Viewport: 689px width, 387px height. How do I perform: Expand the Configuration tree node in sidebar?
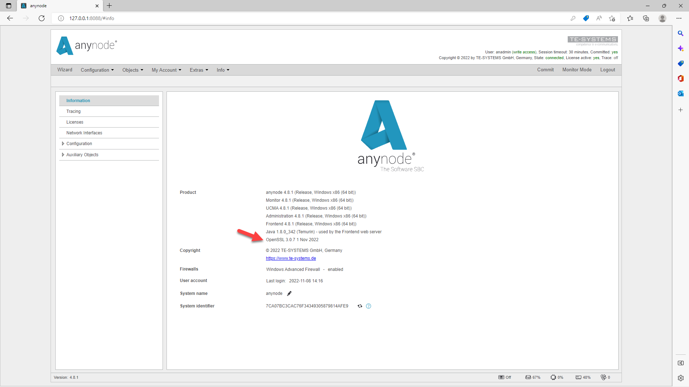[x=63, y=144]
